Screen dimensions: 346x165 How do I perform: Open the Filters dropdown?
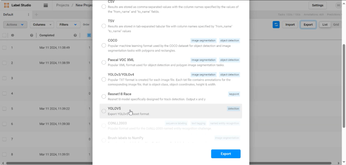68,25
